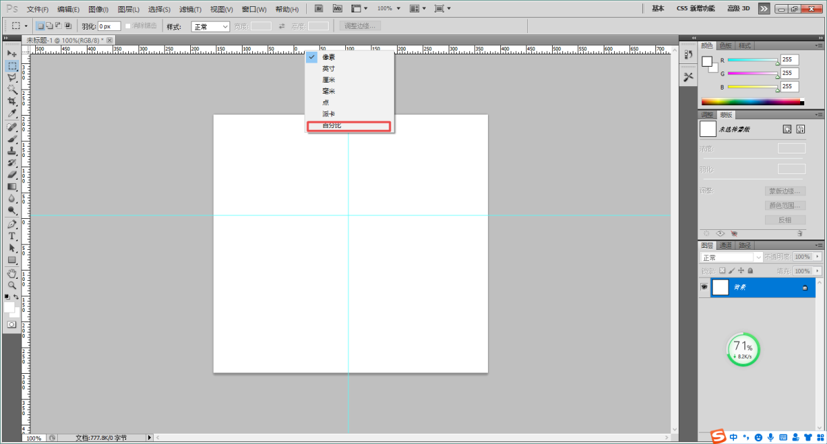
Task: Choose 百分比 in the ruler units menu
Action: 349,126
